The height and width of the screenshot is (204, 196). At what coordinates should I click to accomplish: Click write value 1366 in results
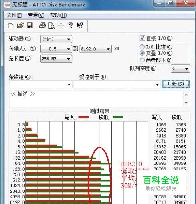pyautogui.click(x=161, y=124)
